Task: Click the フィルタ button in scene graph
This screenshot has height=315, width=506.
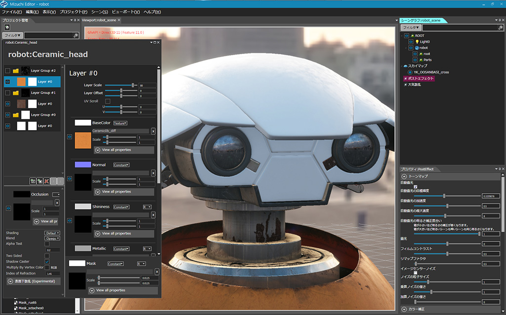Action: (410, 28)
